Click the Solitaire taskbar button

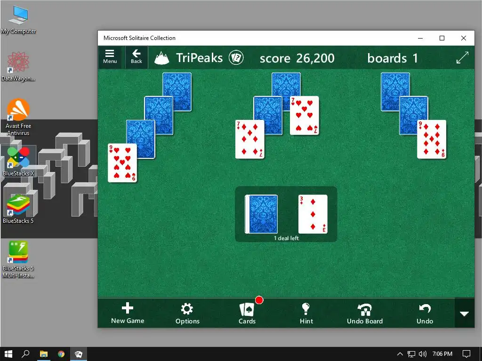pos(79,354)
